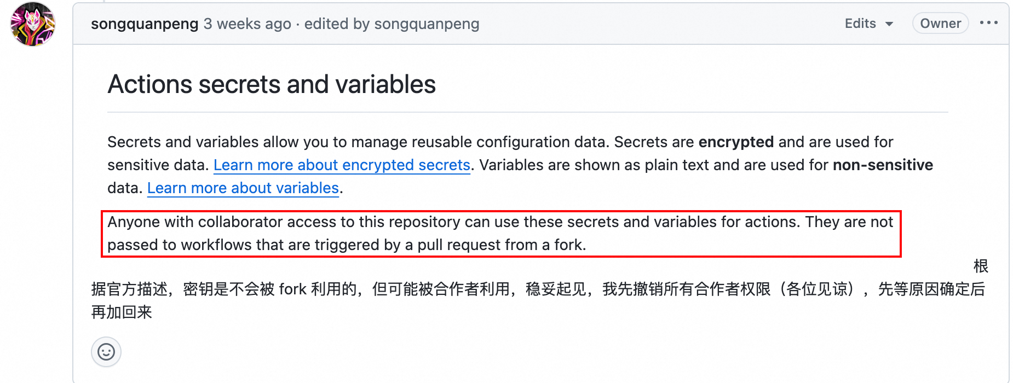Click the word "fork" in the Chinese sentence

(292, 289)
